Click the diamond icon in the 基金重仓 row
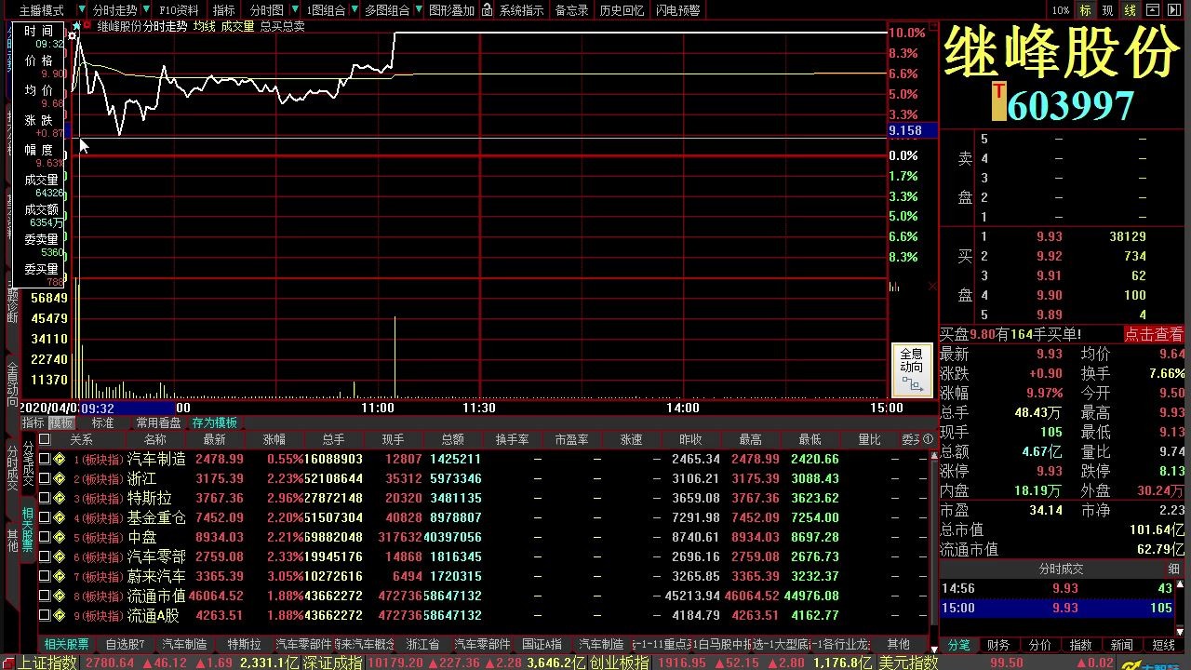1191x670 pixels. click(59, 517)
